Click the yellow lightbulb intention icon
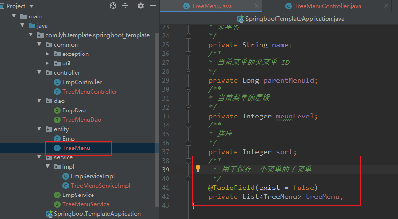The image size is (398, 219). [x=198, y=168]
